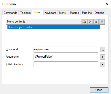Switch to the Plug-Ins tab

87,13
